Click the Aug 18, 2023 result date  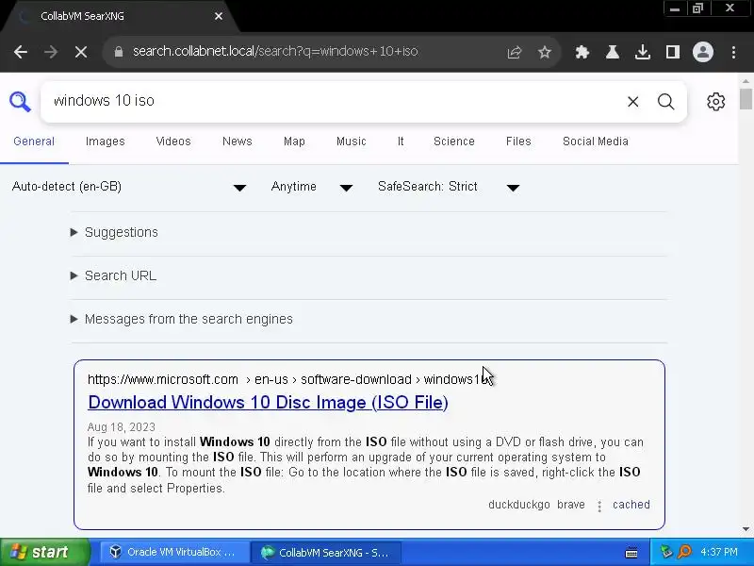[122, 427]
